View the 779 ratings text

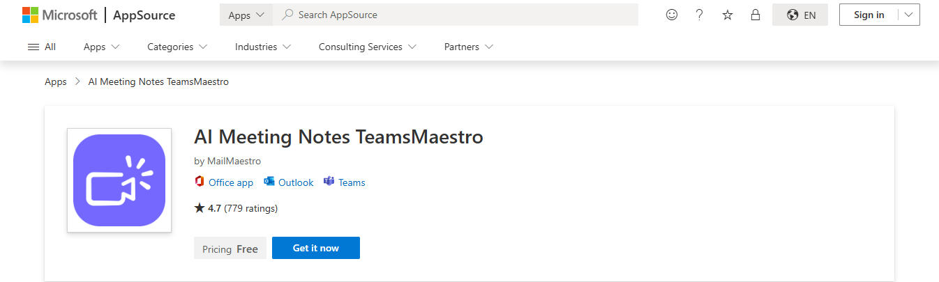click(x=250, y=208)
